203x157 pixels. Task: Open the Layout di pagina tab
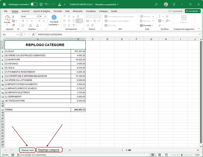point(42,11)
